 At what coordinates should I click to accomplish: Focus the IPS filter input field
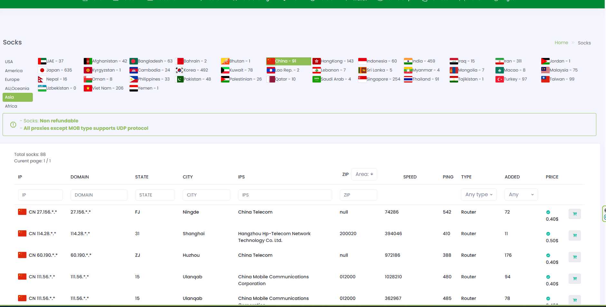tap(285, 195)
